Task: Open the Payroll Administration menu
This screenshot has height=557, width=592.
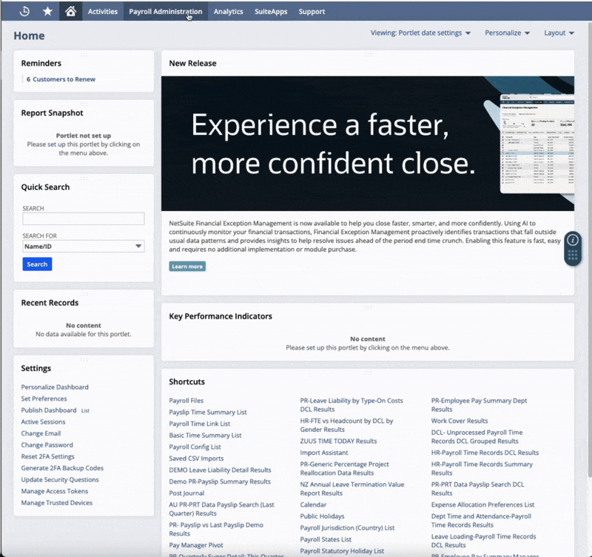Action: click(164, 11)
